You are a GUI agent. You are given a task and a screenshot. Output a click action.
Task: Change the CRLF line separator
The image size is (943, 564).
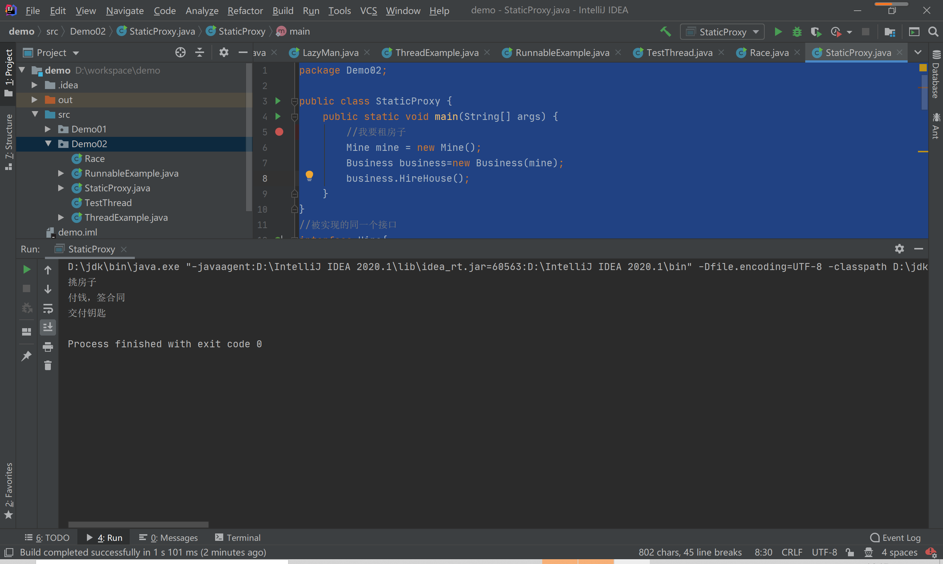(x=792, y=552)
